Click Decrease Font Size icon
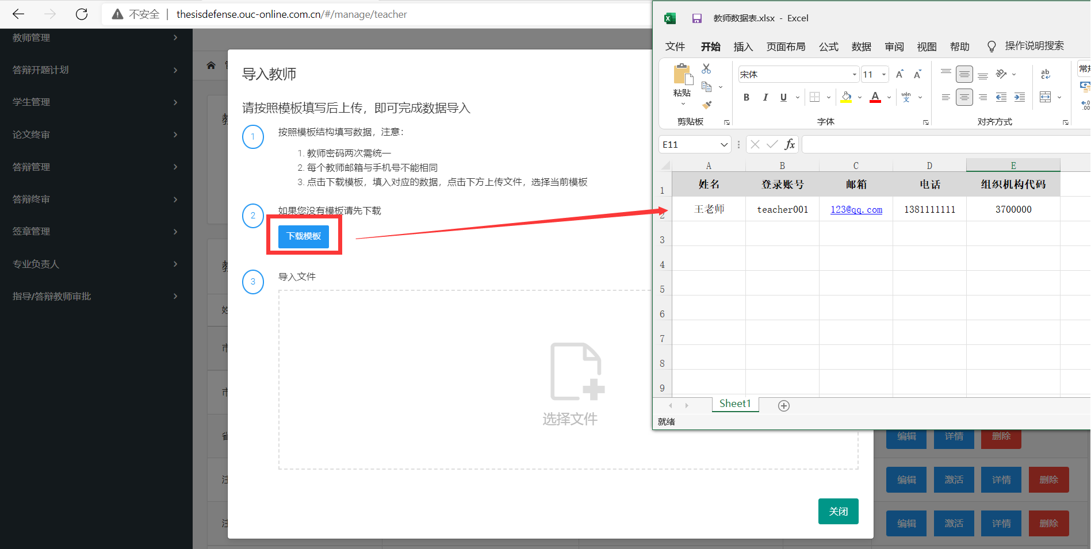 tap(918, 74)
